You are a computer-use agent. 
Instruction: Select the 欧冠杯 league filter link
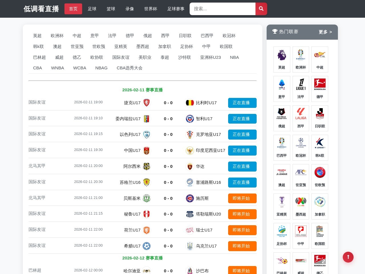[x=229, y=36]
